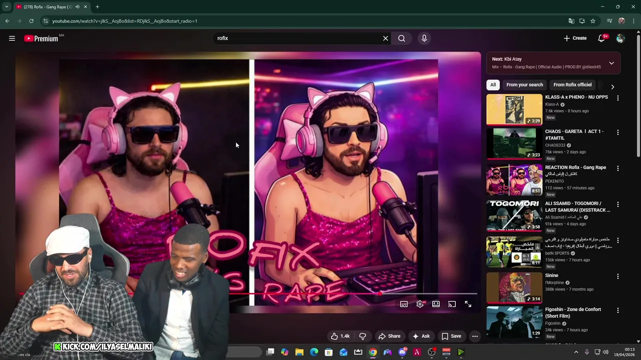
Task: Open more actions under the video
Action: 475,336
